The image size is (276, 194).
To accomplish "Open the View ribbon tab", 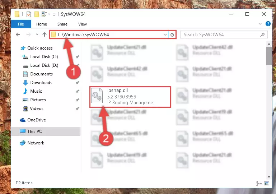I will (83, 24).
